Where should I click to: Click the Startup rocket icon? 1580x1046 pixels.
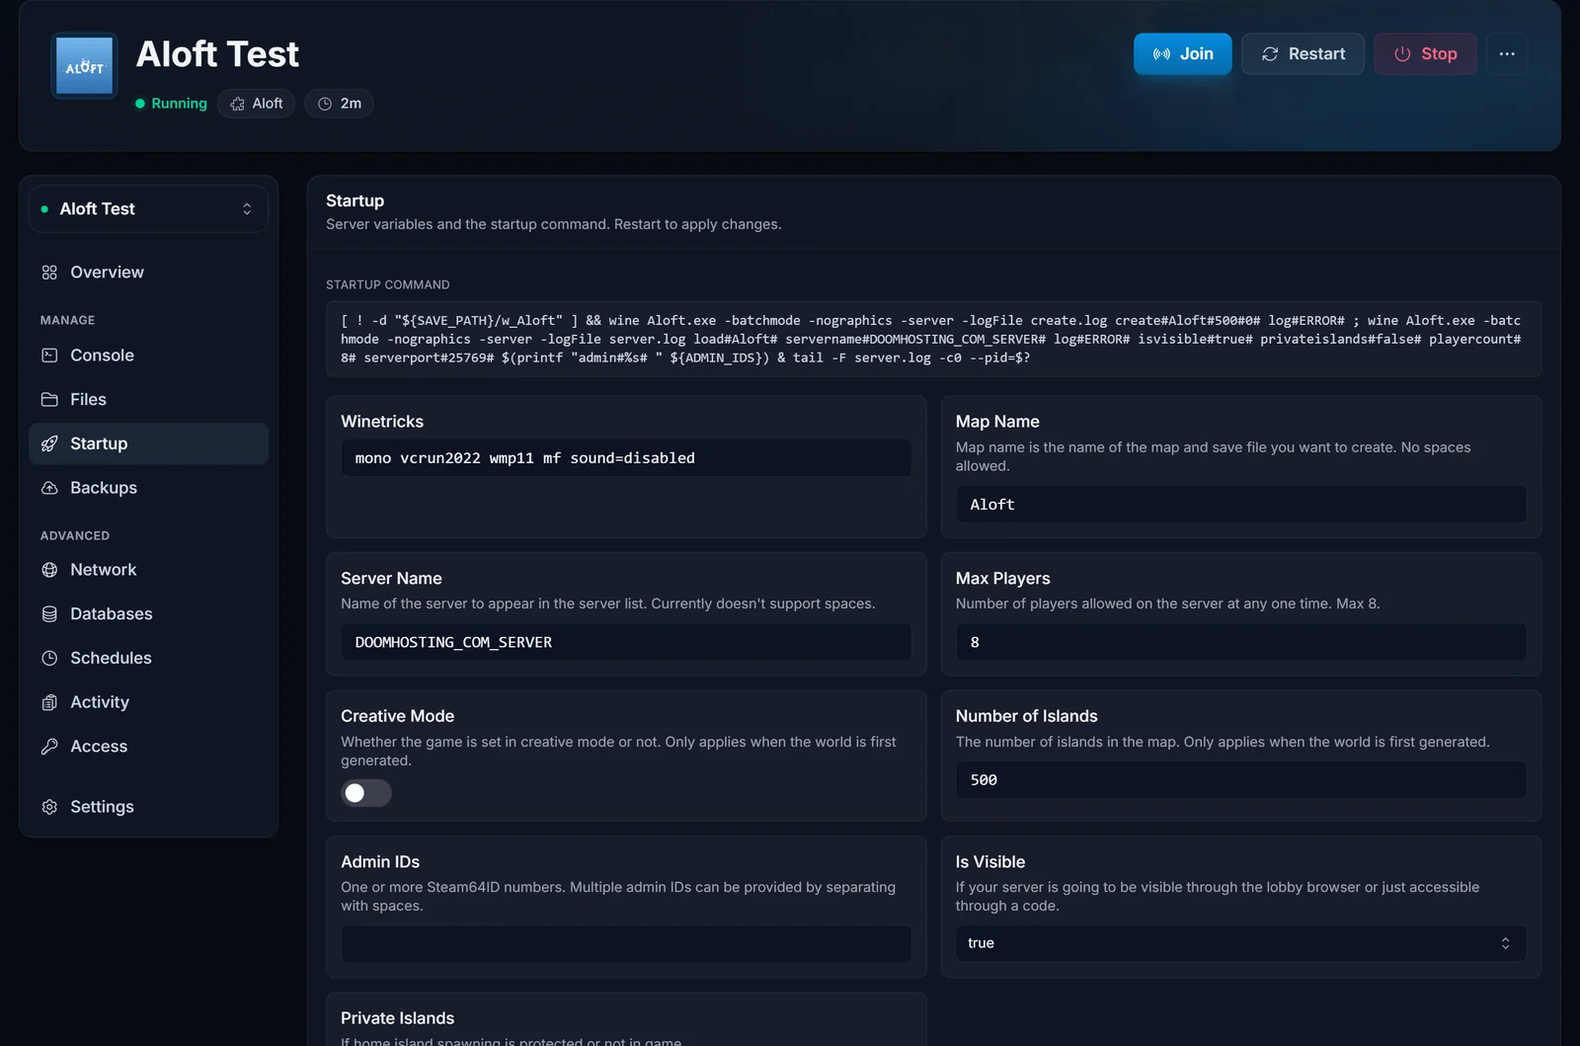click(x=49, y=443)
